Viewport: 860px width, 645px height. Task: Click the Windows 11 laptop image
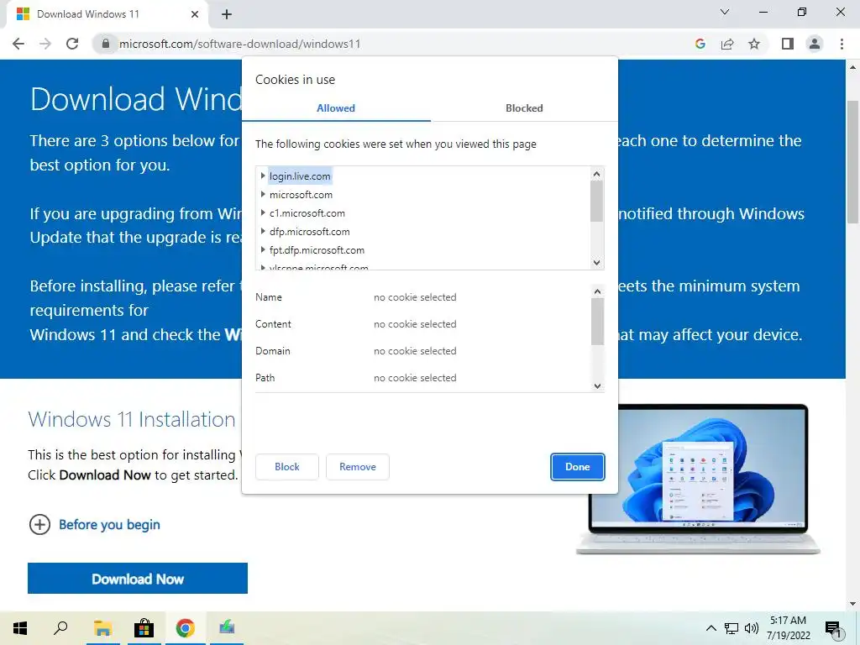pyautogui.click(x=698, y=480)
